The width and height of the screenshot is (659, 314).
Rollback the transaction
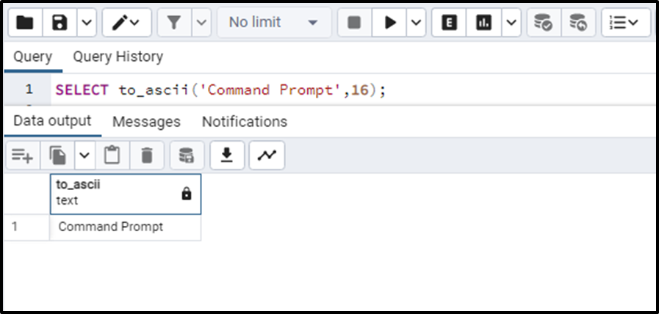click(x=578, y=23)
